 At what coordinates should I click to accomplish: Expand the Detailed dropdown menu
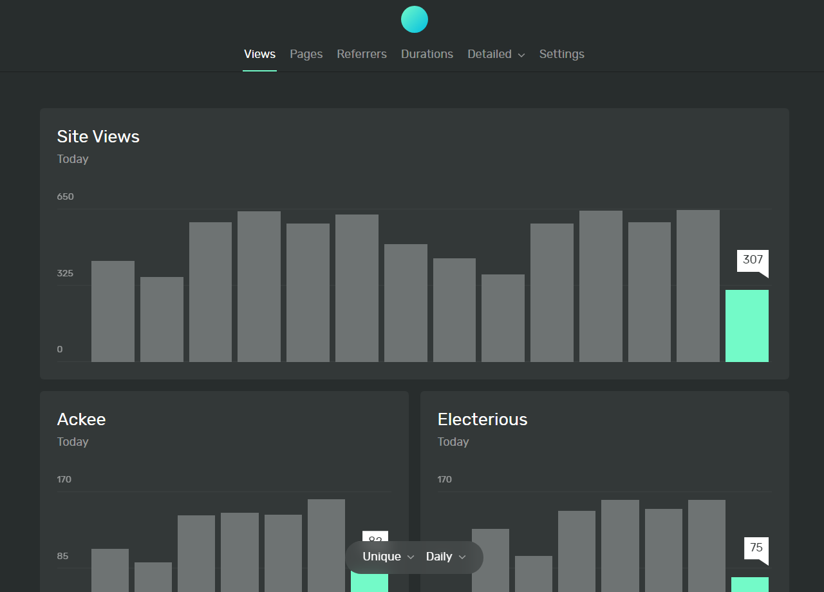pyautogui.click(x=496, y=54)
